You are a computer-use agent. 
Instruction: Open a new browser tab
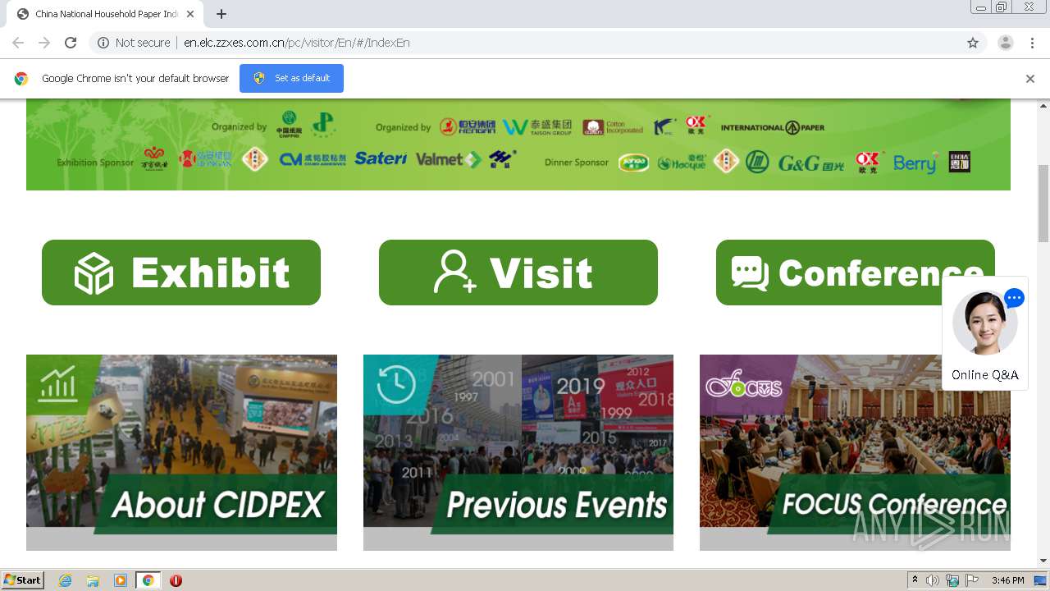click(221, 14)
